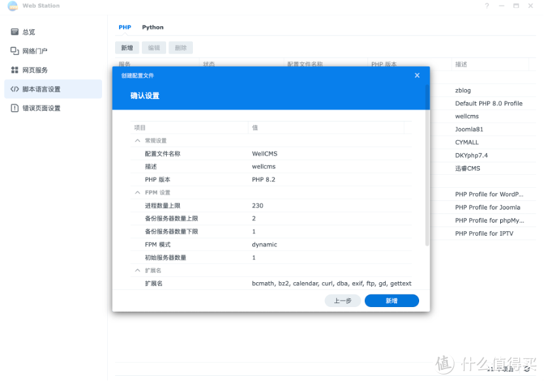
Task: Click the 描述 column header in list
Action: 490,64
